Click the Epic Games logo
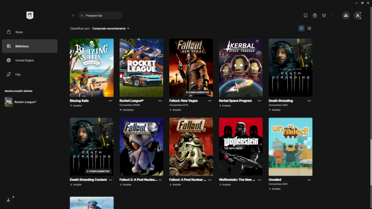The image size is (372, 209). point(30,15)
